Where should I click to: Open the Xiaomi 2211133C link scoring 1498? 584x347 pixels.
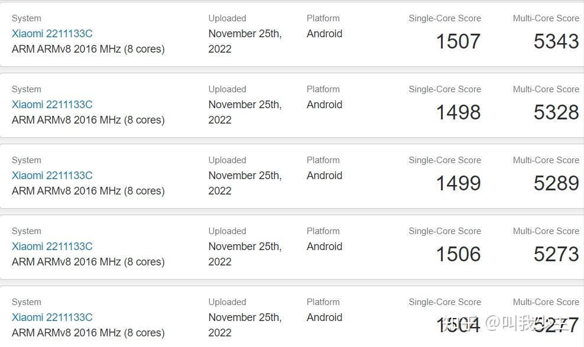(52, 105)
